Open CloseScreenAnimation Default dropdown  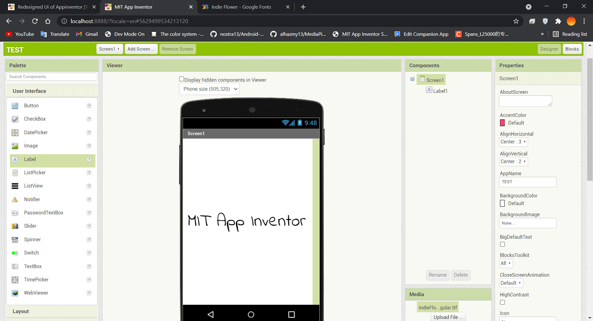[x=511, y=283]
